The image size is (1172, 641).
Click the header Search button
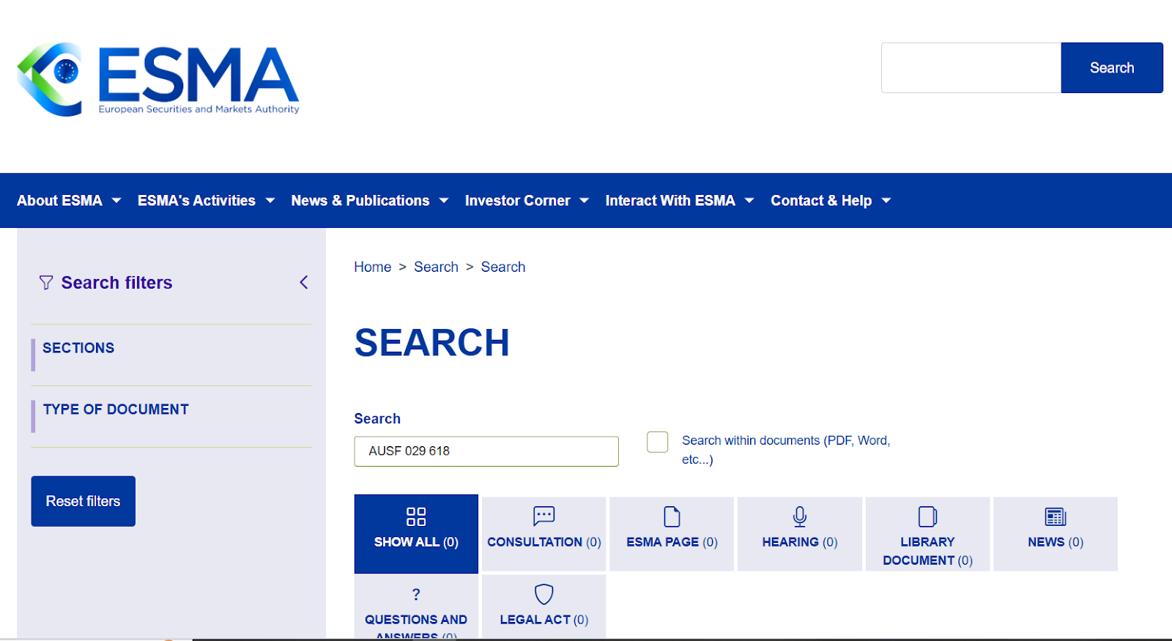pyautogui.click(x=1112, y=67)
